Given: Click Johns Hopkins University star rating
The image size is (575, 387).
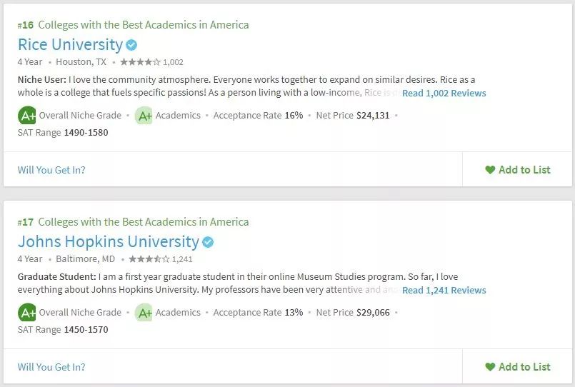Looking at the screenshot, I should (149, 259).
